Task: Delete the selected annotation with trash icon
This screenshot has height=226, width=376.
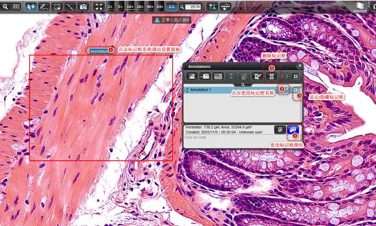Action: [x=272, y=76]
